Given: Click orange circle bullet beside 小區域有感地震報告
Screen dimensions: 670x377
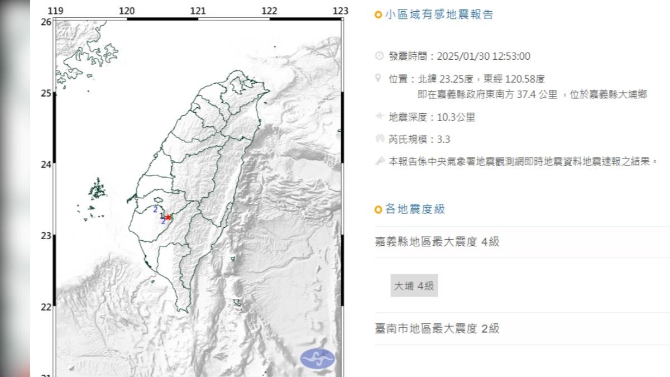Looking at the screenshot, I should tap(379, 15).
